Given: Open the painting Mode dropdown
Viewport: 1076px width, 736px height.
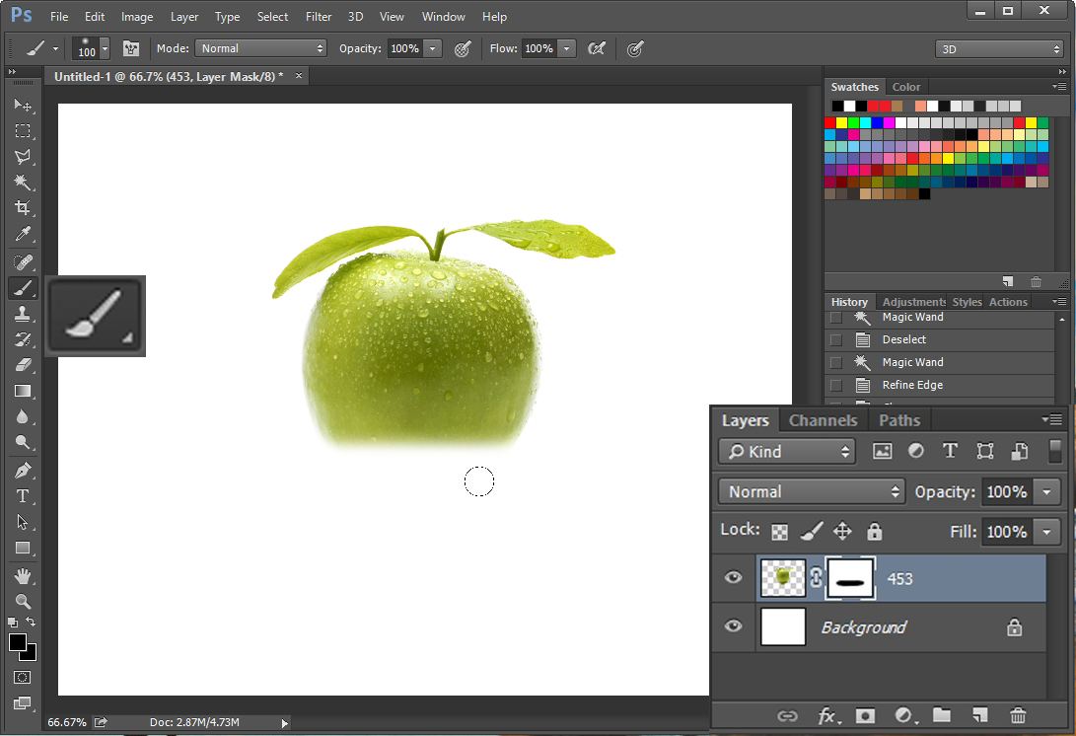Looking at the screenshot, I should (260, 48).
